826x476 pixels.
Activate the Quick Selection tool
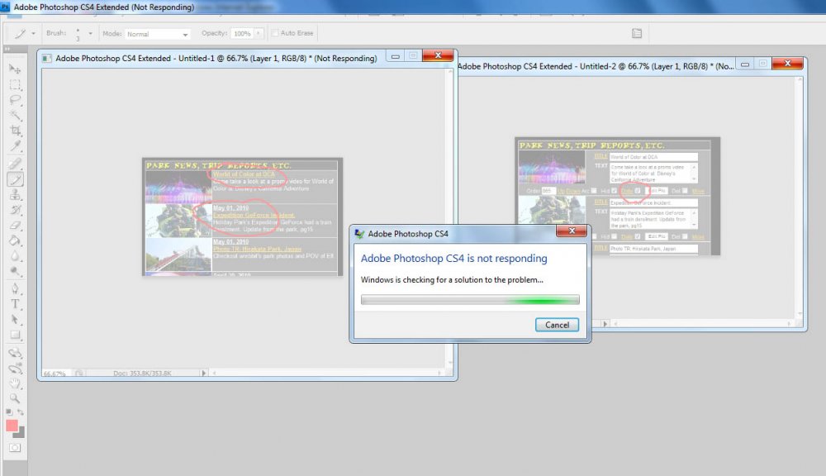click(14, 115)
